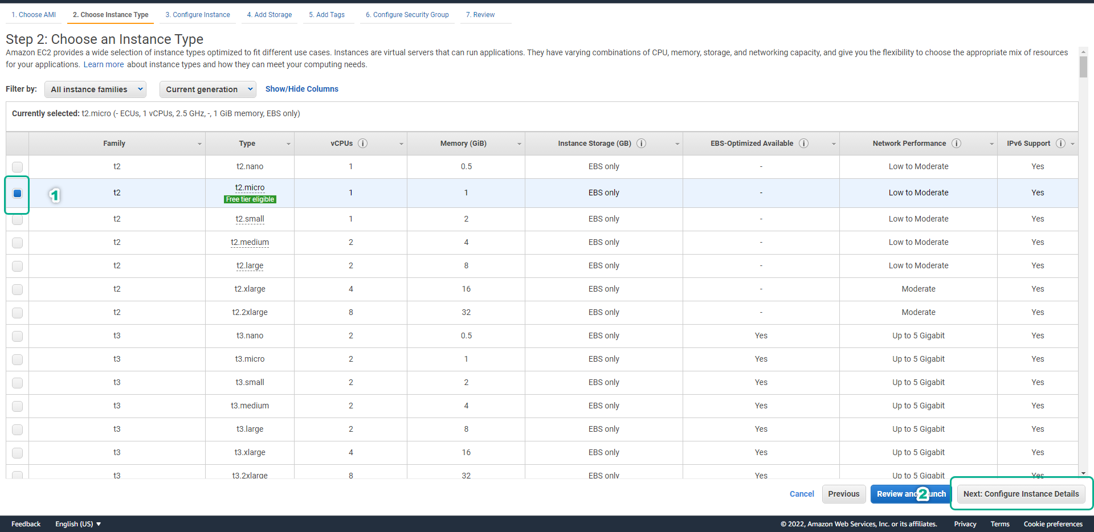Click the info icon beside vCPUs header
Screen dimensions: 1094x532
pyautogui.click(x=362, y=144)
